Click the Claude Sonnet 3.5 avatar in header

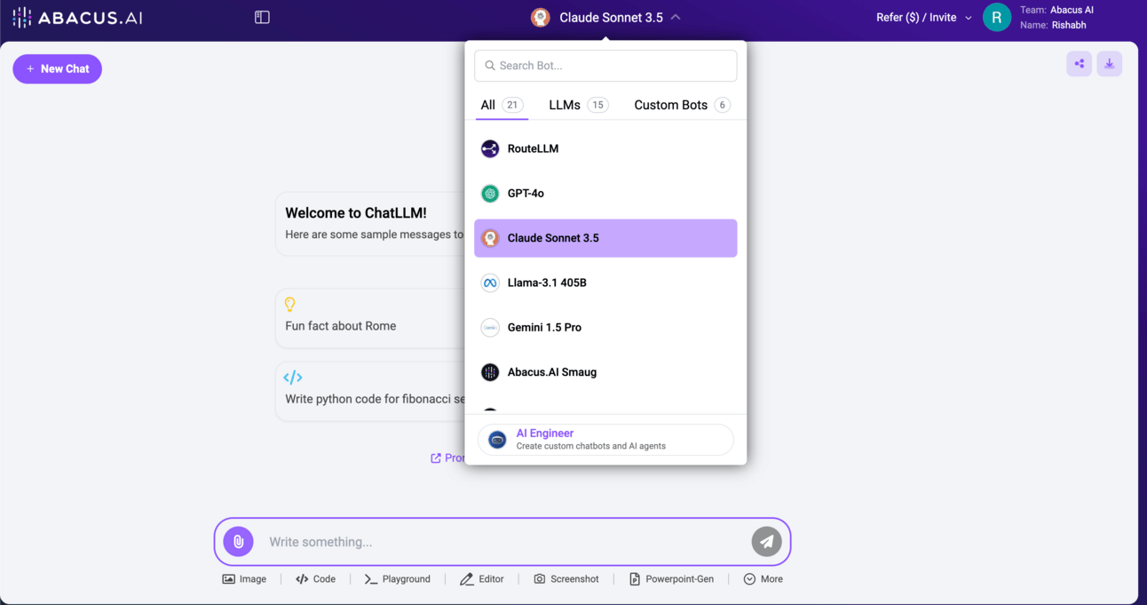pyautogui.click(x=540, y=17)
